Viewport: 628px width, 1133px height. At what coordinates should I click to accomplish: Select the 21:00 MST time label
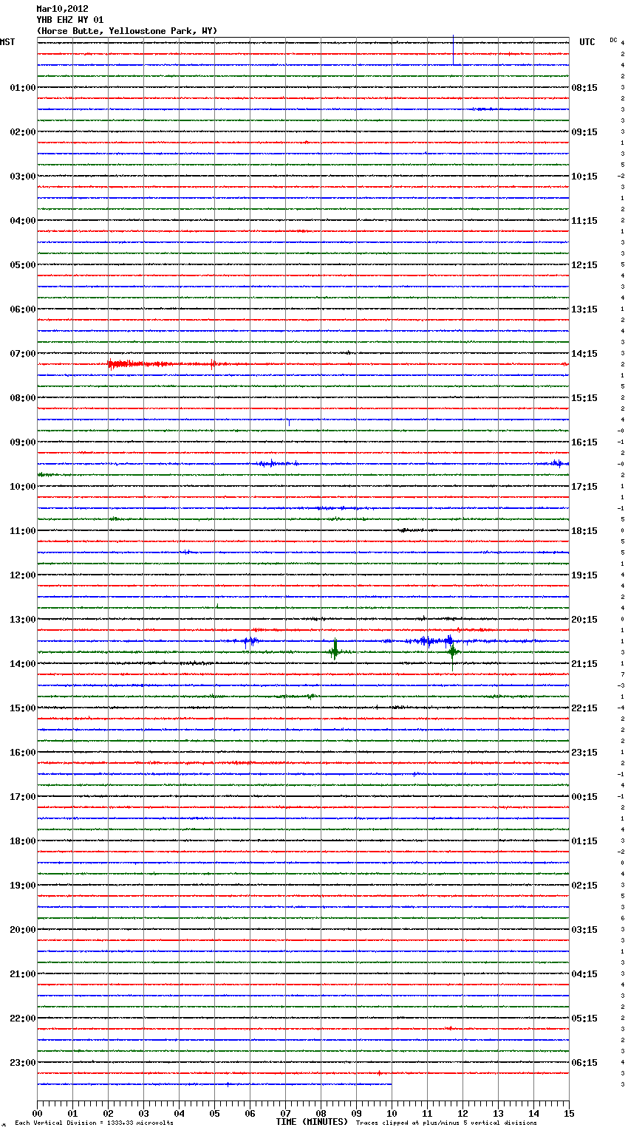(23, 974)
